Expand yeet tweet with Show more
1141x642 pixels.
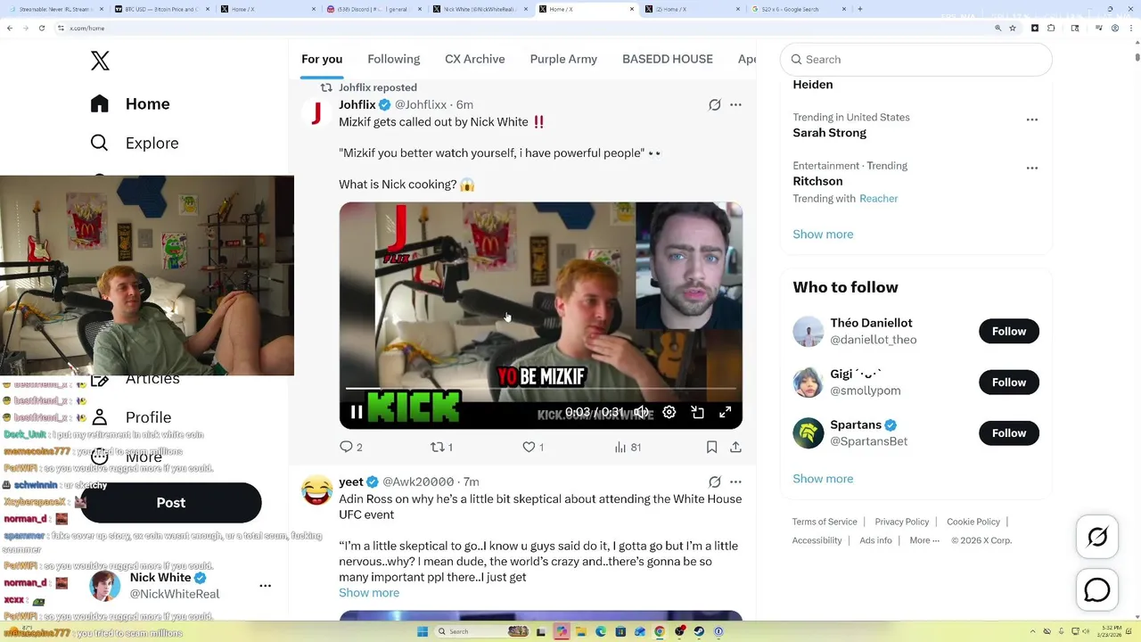pyautogui.click(x=369, y=593)
